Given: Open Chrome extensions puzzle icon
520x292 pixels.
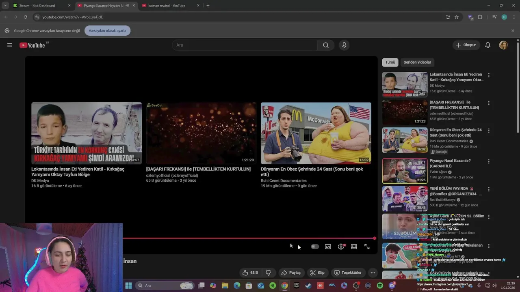Looking at the screenshot, I should [480, 17].
